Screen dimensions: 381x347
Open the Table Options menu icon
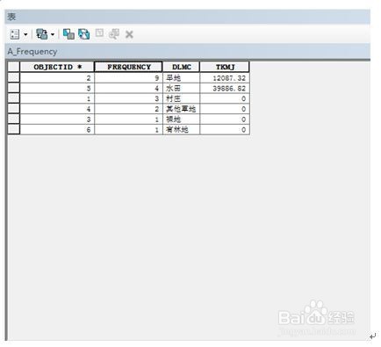(x=15, y=34)
